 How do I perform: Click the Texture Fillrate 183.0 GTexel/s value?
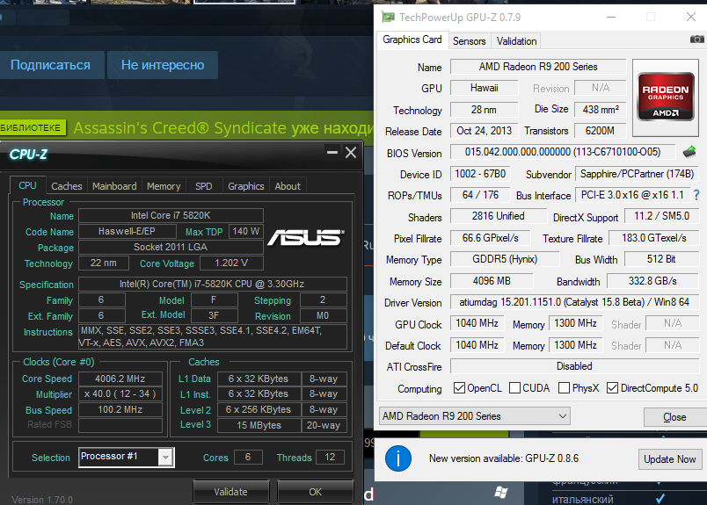[653, 238]
